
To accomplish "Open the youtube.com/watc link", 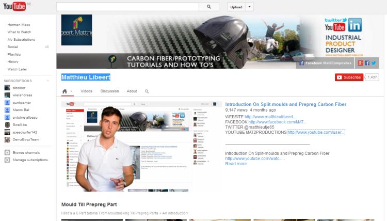I will click(x=255, y=159).
